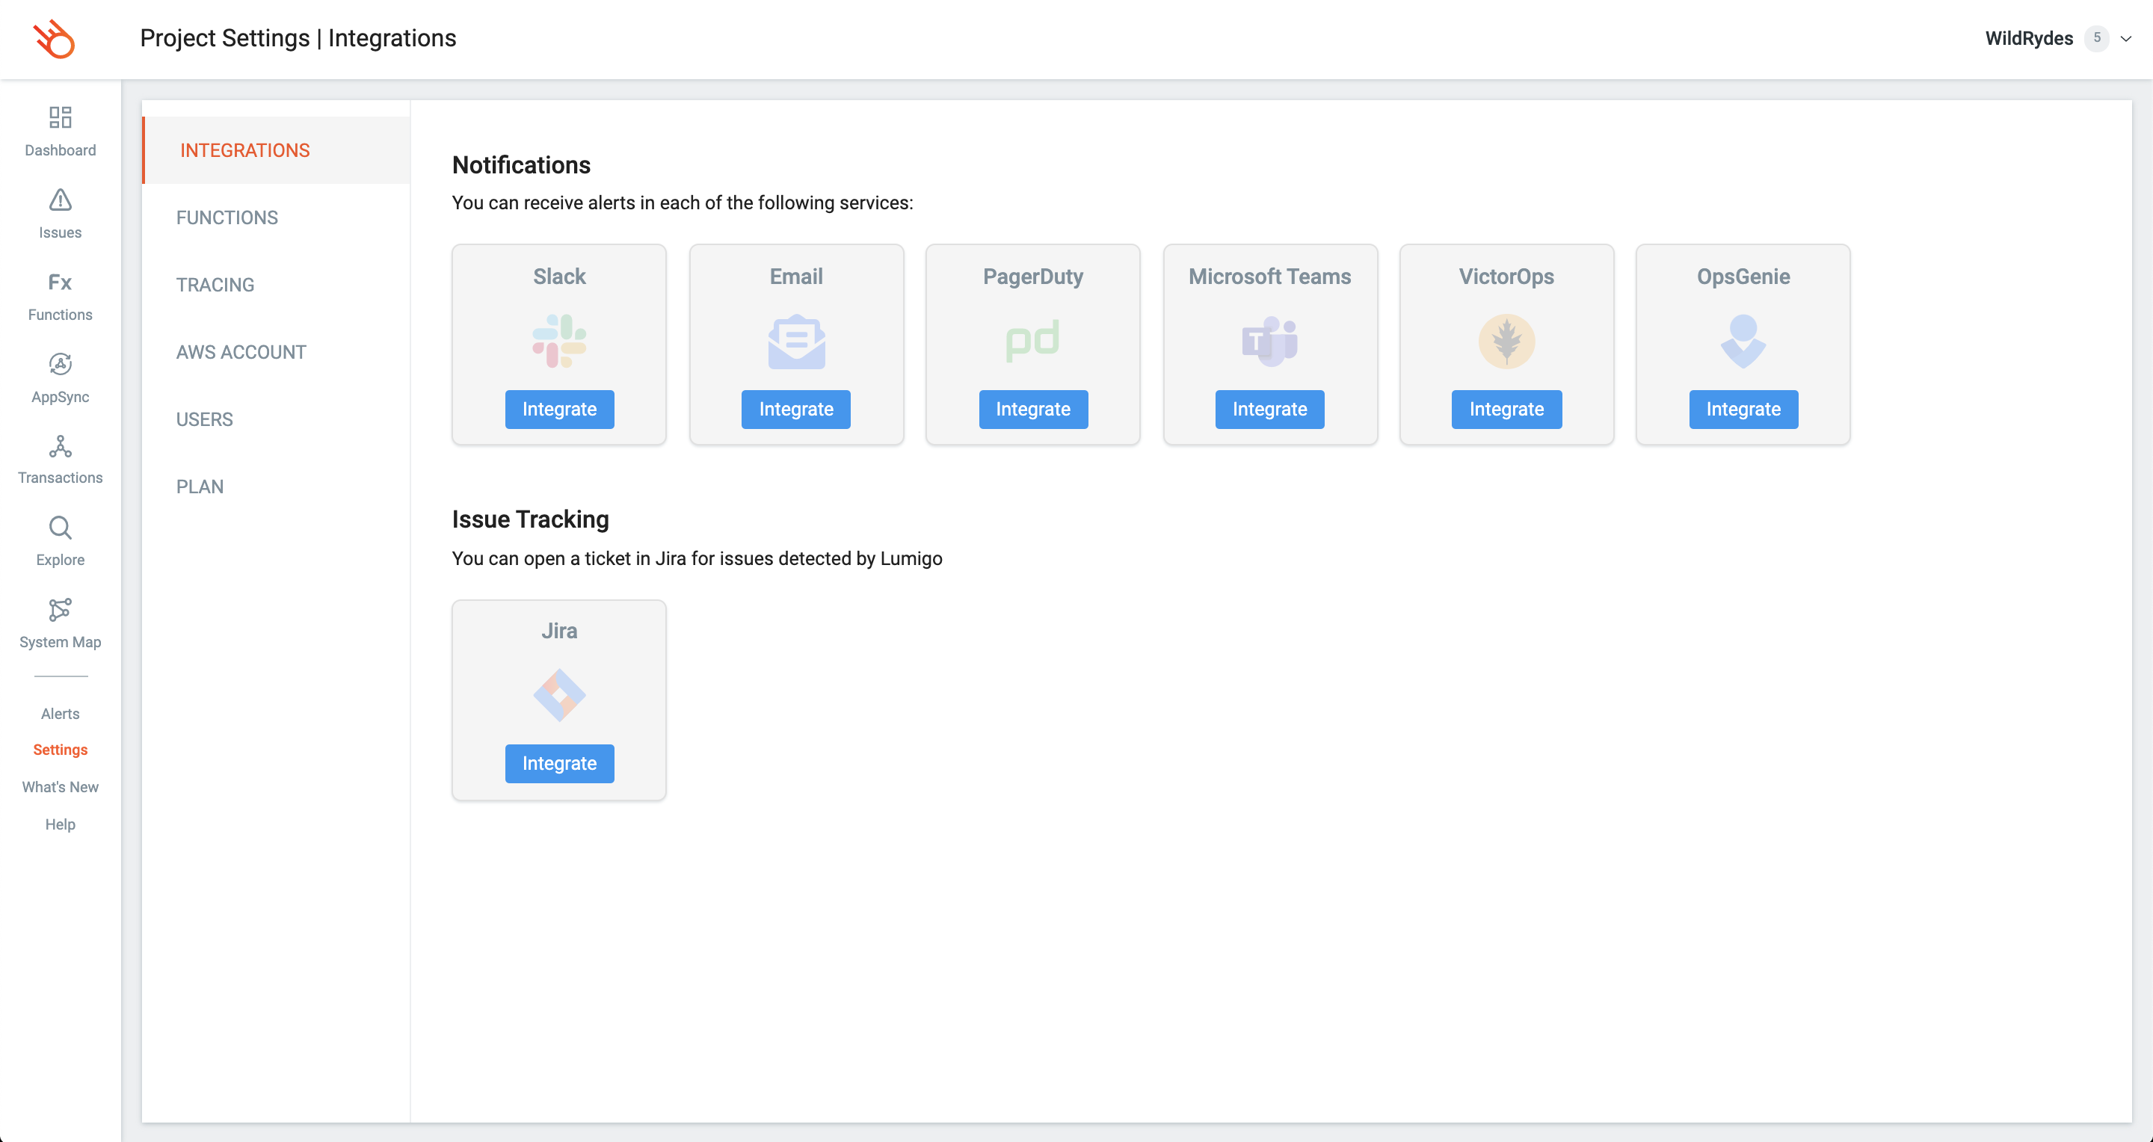The image size is (2153, 1142).
Task: Go to Issues via warning triangle icon
Action: (60, 200)
